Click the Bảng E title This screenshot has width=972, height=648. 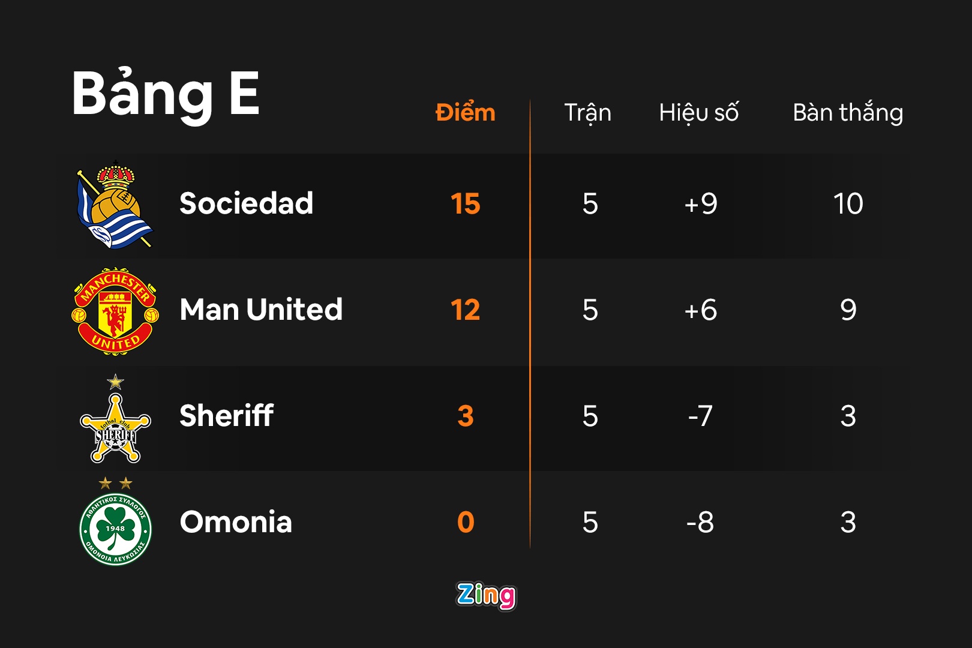click(166, 94)
